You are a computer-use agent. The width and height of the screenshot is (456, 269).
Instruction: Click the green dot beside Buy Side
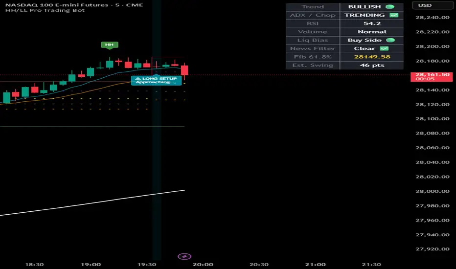[390, 40]
